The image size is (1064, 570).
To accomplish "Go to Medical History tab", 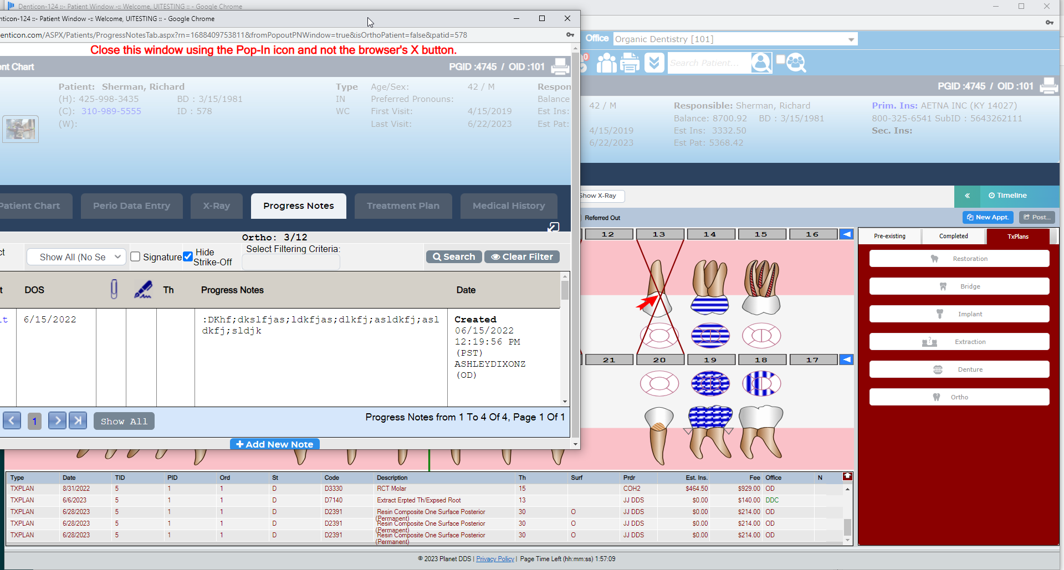I will pyautogui.click(x=509, y=206).
